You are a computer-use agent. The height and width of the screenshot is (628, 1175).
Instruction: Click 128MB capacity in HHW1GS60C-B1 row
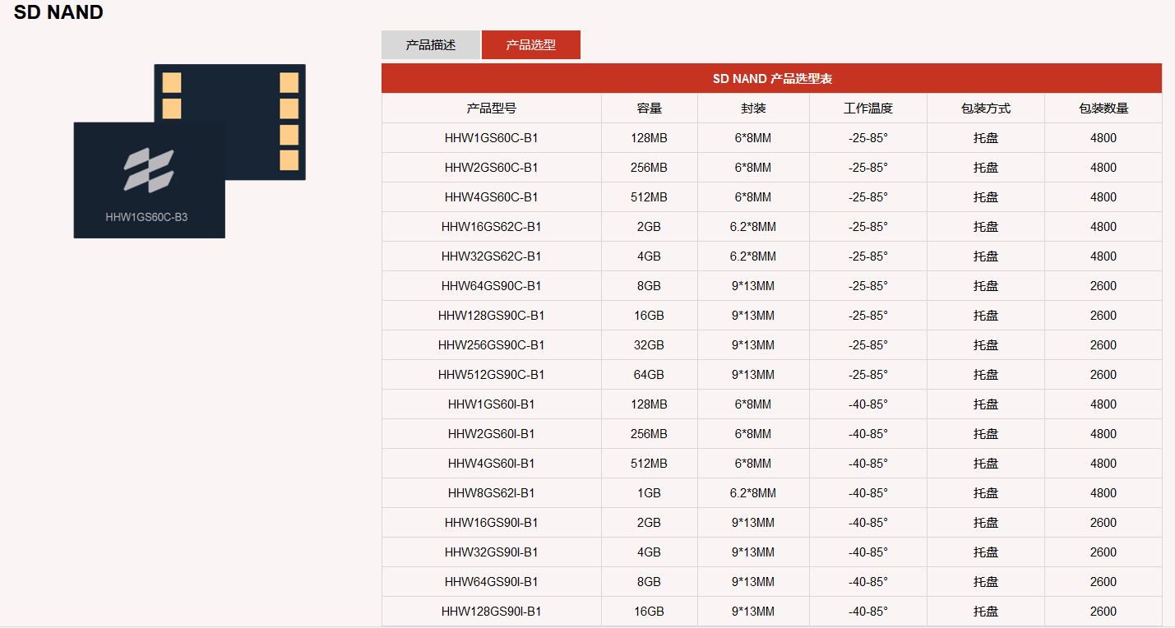650,138
